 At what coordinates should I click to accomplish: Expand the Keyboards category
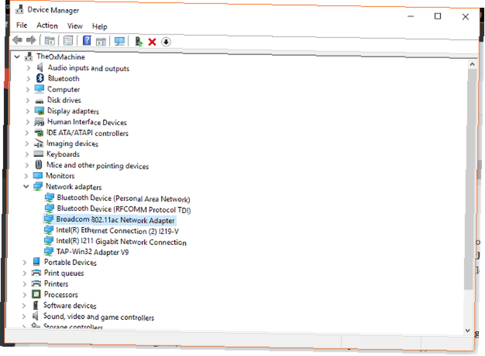(x=27, y=154)
